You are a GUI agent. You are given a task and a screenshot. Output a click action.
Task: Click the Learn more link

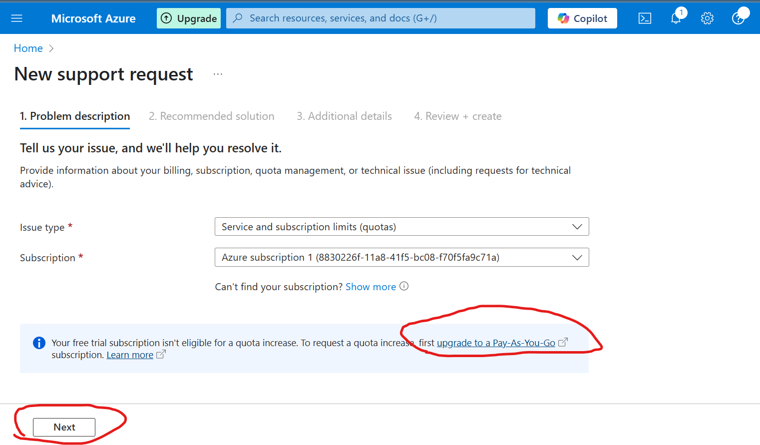coord(130,355)
